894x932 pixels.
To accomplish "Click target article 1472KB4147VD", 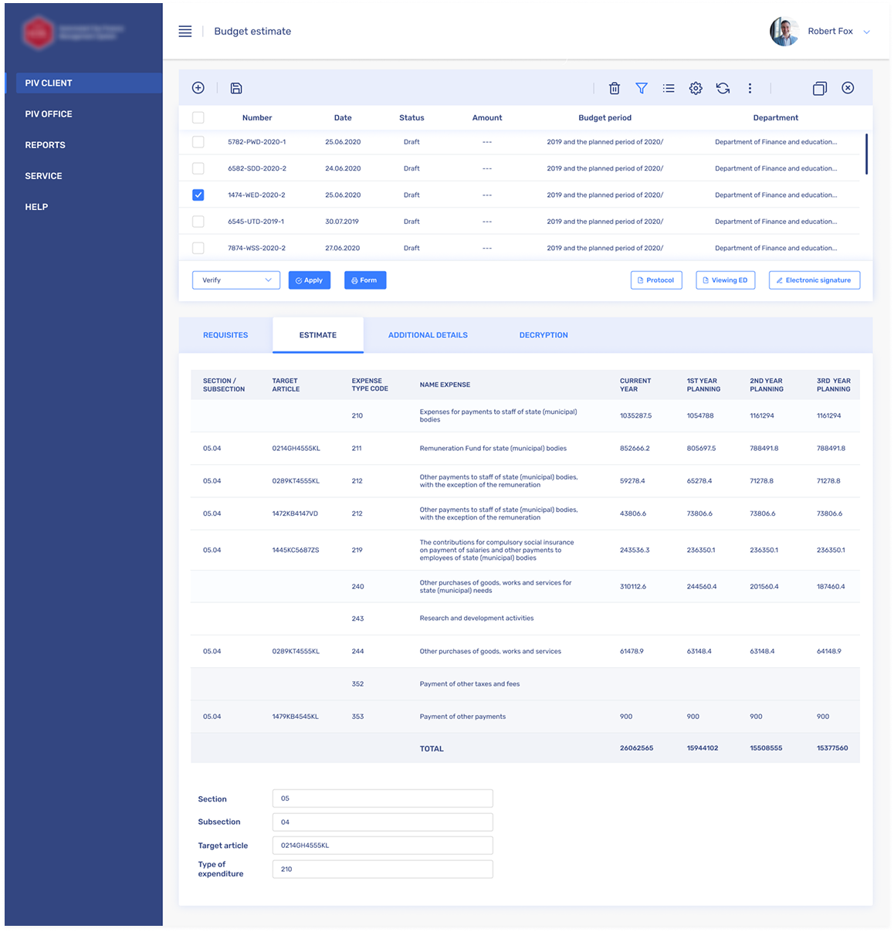I will coord(295,513).
